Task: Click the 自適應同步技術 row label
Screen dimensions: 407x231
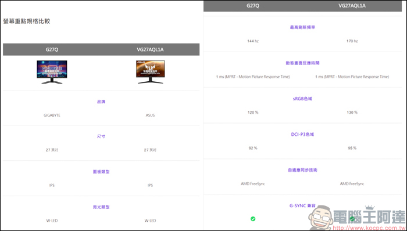Action: click(303, 170)
